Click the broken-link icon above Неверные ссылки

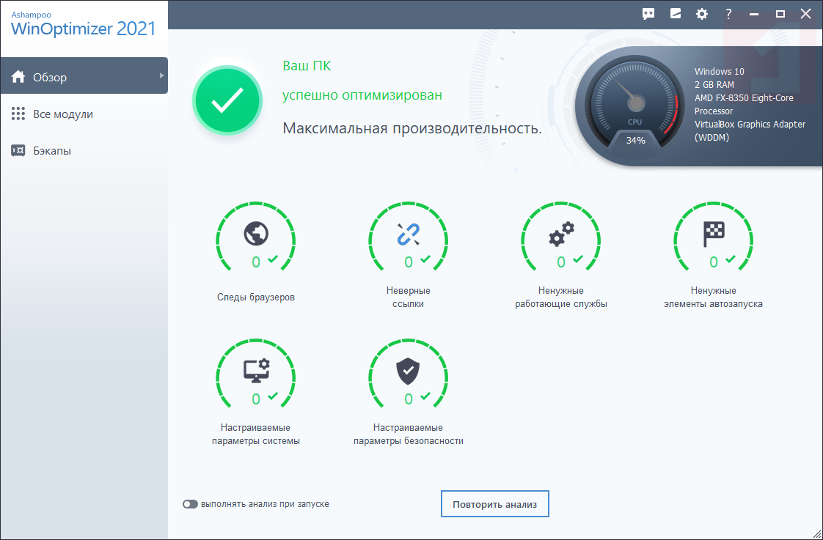(x=408, y=234)
